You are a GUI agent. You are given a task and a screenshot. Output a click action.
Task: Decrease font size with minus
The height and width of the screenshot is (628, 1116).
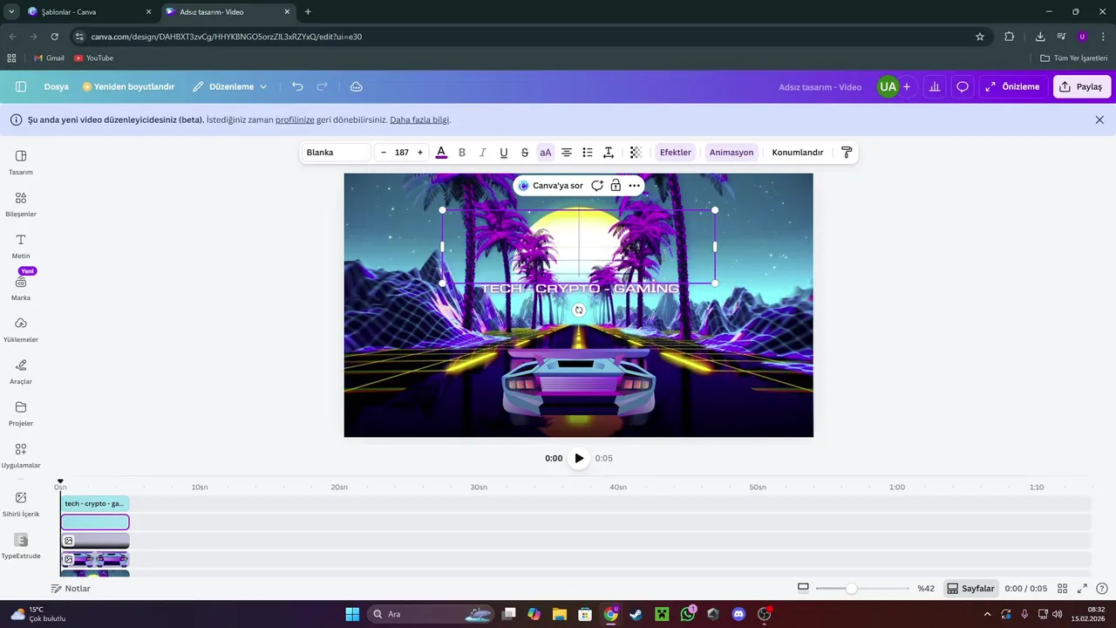tap(384, 153)
